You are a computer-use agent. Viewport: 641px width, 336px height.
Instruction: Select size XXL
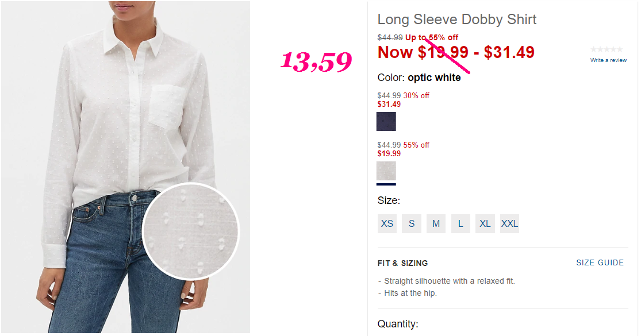click(509, 223)
